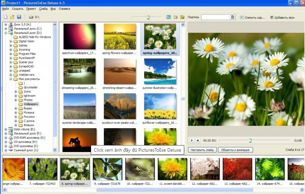Viewport: 305px width, 194px height.
Task: Click file browser scroll-up arrow
Action: click(x=183, y=25)
